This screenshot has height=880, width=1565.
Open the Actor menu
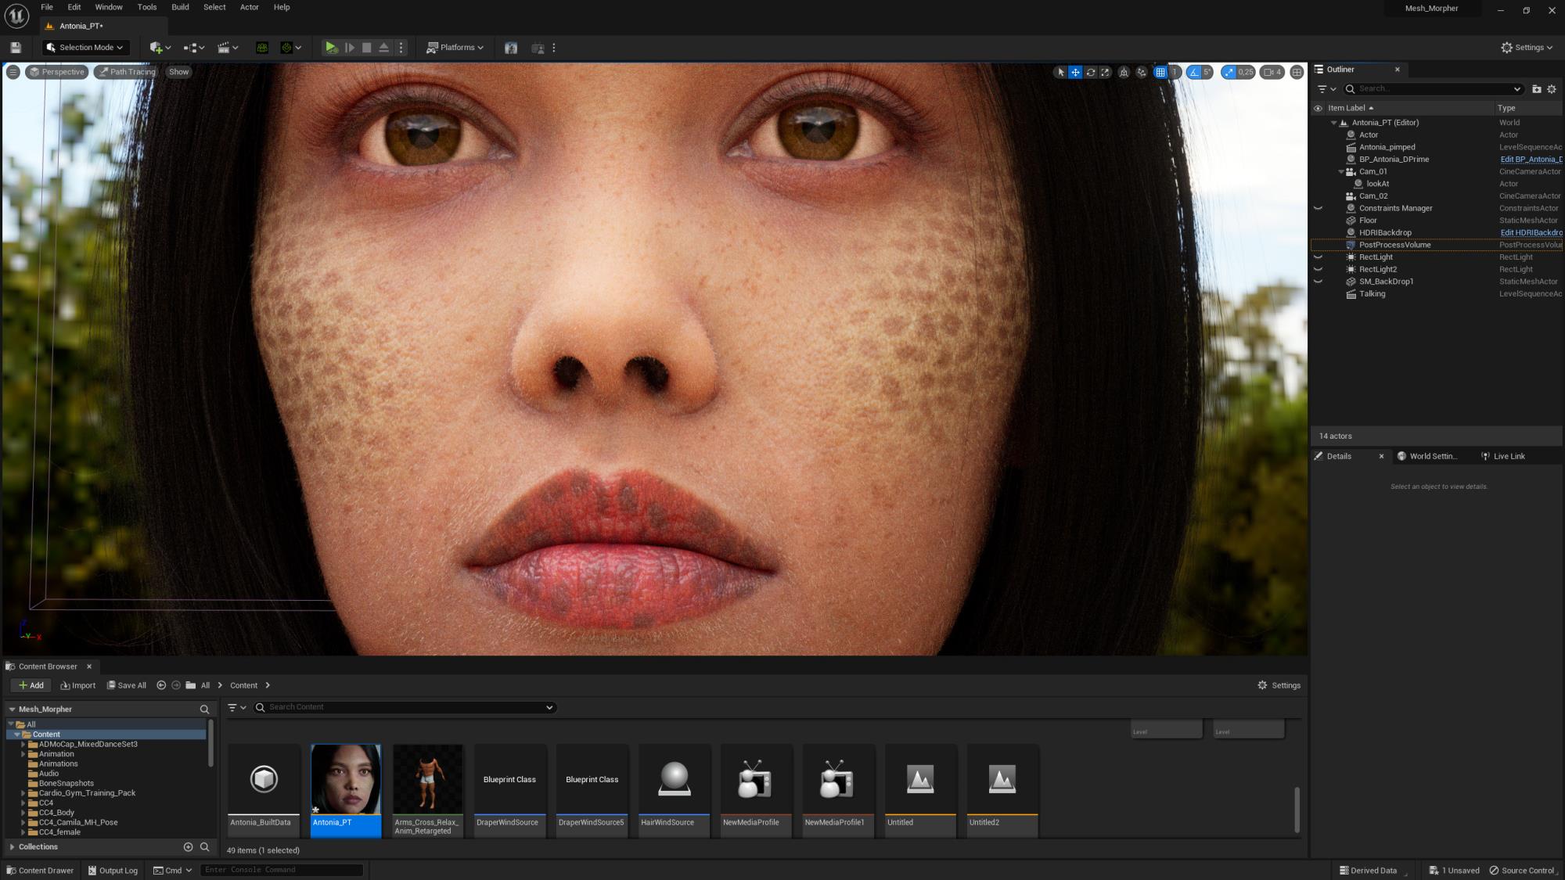point(249,7)
